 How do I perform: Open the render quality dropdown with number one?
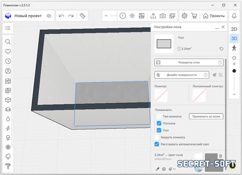[x=123, y=16]
